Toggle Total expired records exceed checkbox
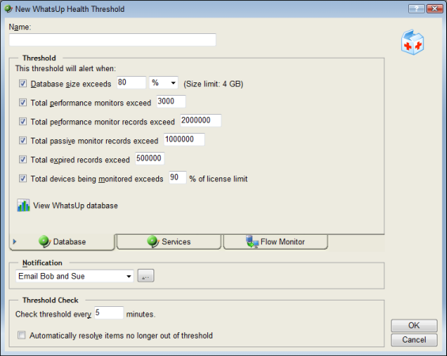Screen dimensions: 447x356 [23, 159]
